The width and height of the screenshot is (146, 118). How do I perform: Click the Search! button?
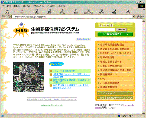coord(121,29)
